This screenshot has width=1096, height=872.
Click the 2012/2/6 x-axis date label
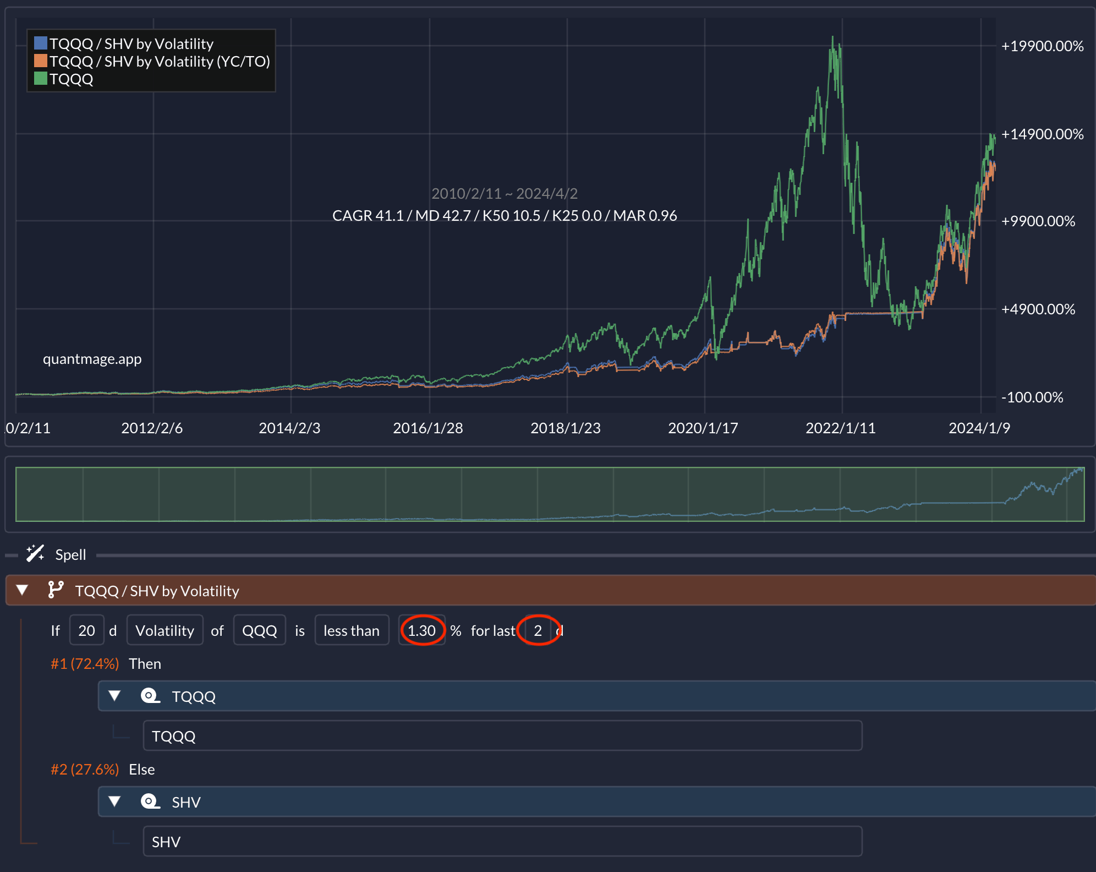point(152,428)
